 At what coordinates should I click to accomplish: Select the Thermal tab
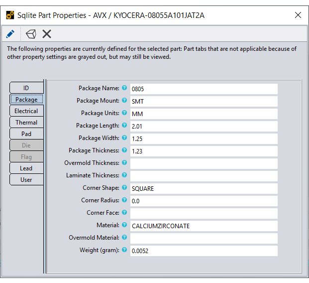pos(26,123)
